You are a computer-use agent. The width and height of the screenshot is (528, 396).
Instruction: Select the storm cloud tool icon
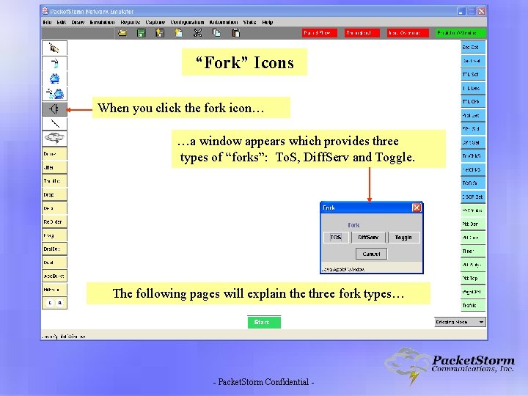tap(54, 138)
